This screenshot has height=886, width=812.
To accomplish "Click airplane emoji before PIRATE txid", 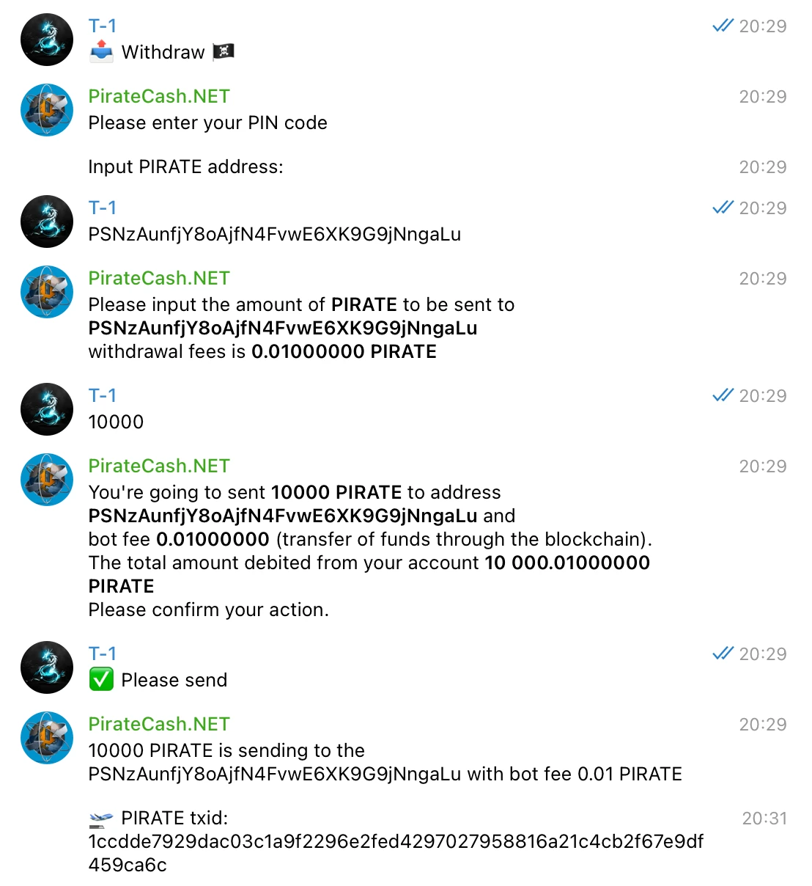I will (x=101, y=818).
